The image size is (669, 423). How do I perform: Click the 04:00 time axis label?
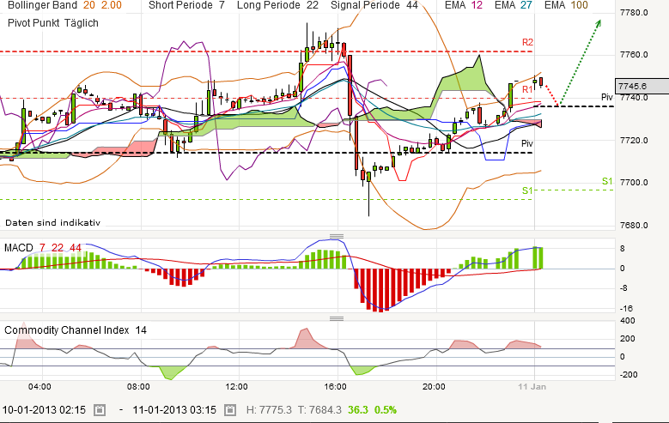point(40,387)
